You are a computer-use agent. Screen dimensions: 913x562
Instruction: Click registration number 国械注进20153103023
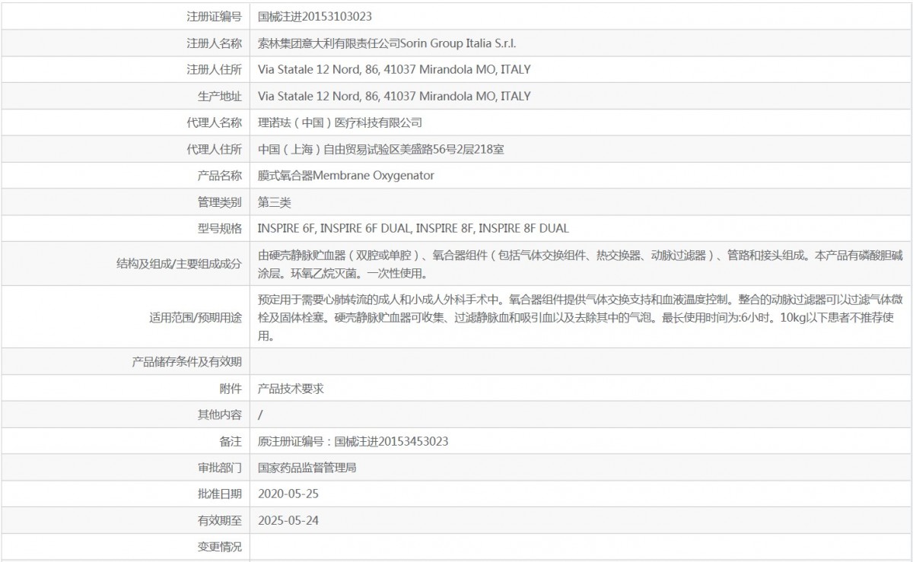(315, 16)
